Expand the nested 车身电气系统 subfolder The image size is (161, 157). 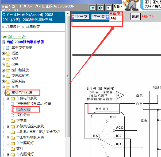[x=8, y=98]
